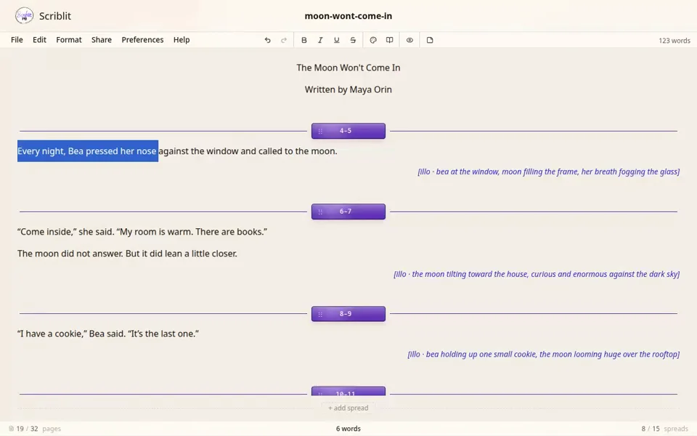The image size is (697, 436).
Task: Click the Scriblit logo icon
Action: [24, 15]
